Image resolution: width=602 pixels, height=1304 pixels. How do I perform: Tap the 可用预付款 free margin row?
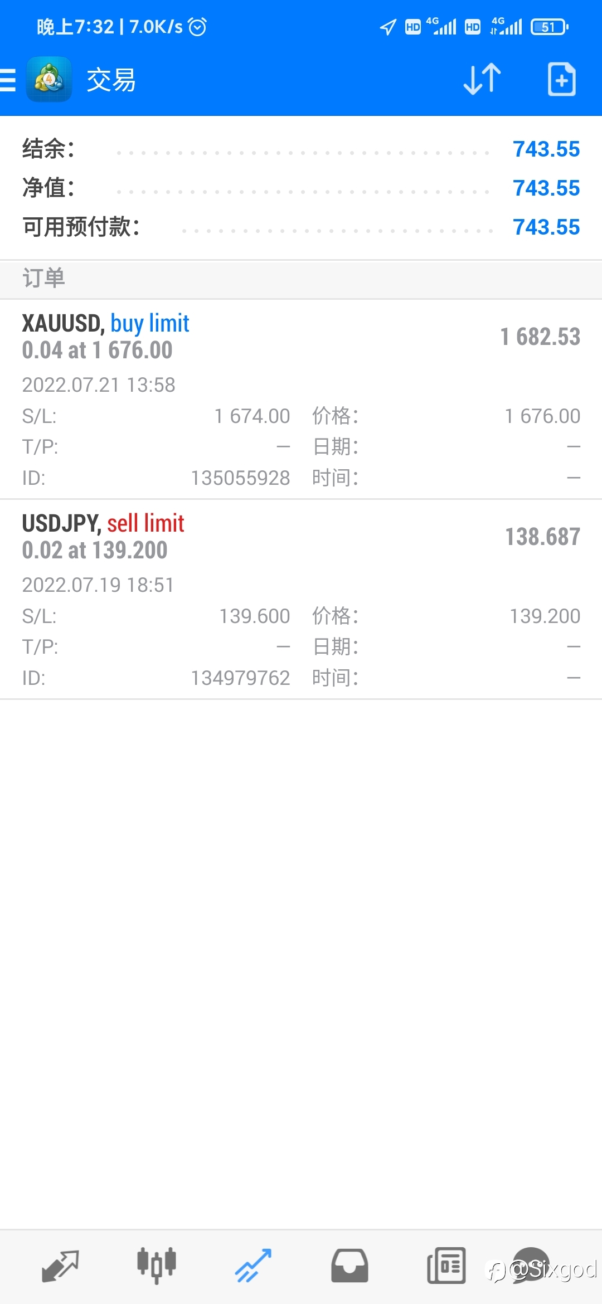click(301, 227)
